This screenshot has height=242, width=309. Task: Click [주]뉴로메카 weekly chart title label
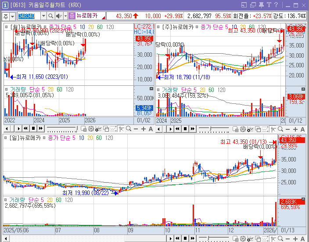tap(178, 27)
